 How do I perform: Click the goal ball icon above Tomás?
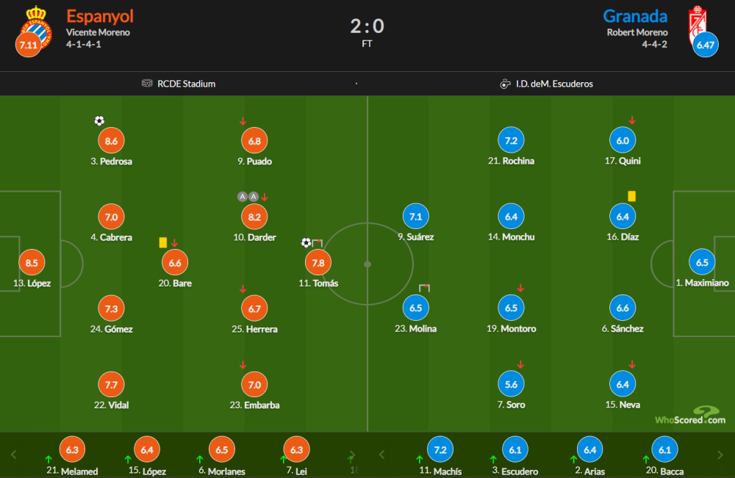[306, 242]
